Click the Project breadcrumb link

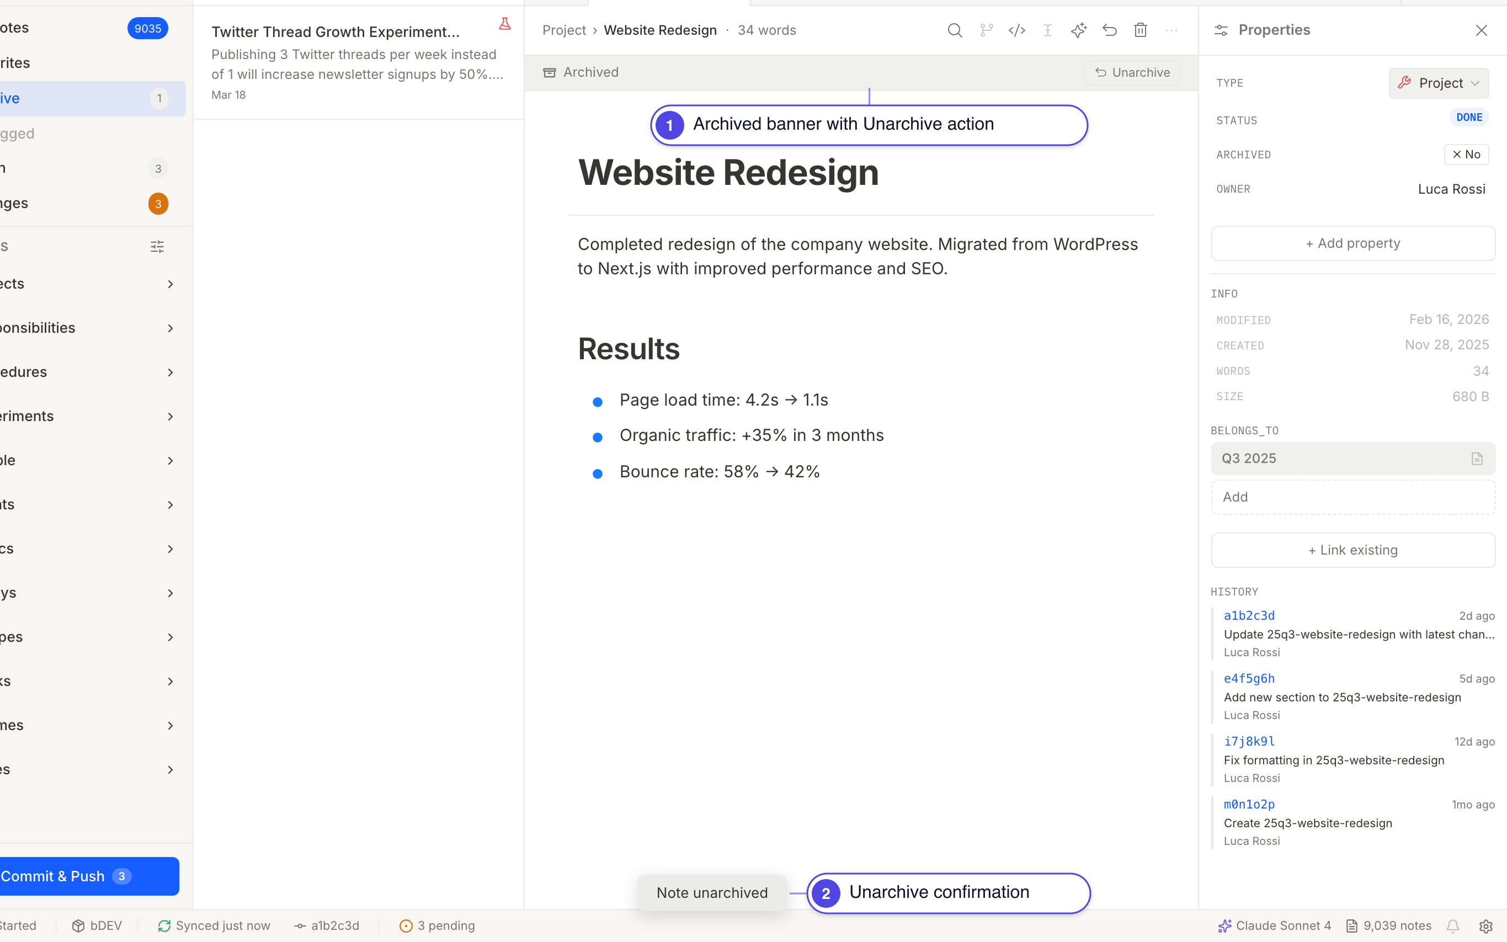point(564,30)
